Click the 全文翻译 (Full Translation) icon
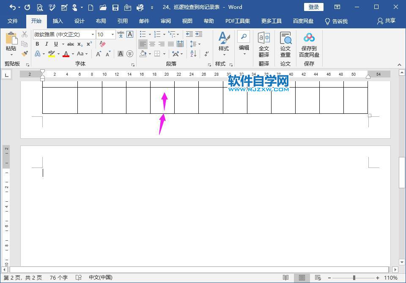The height and width of the screenshot is (283, 406). click(263, 38)
